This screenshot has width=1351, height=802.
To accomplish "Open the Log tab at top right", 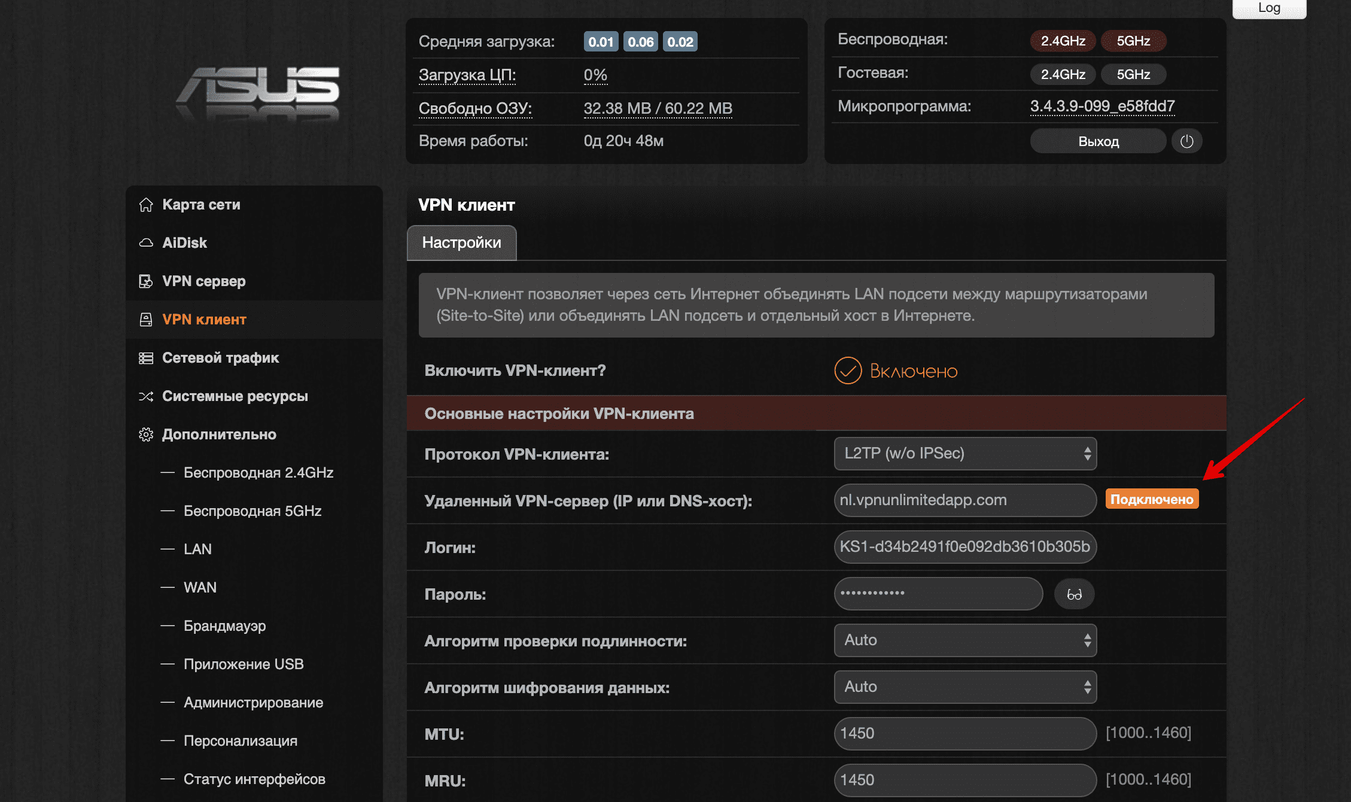I will click(1268, 8).
